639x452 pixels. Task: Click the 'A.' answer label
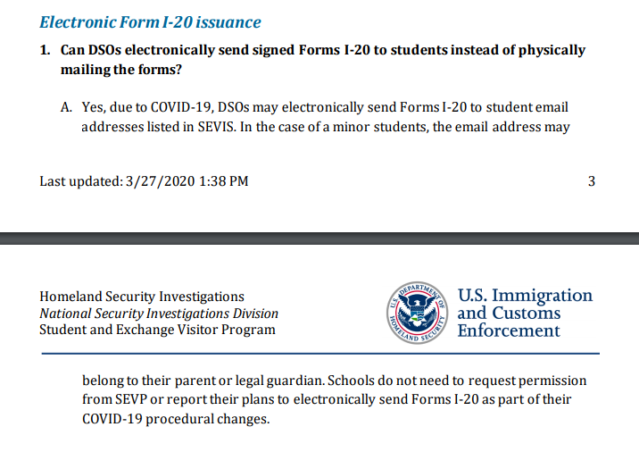[66, 107]
